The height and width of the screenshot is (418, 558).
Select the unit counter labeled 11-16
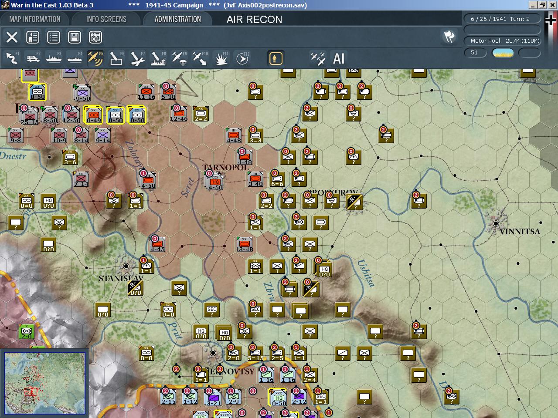146,92
